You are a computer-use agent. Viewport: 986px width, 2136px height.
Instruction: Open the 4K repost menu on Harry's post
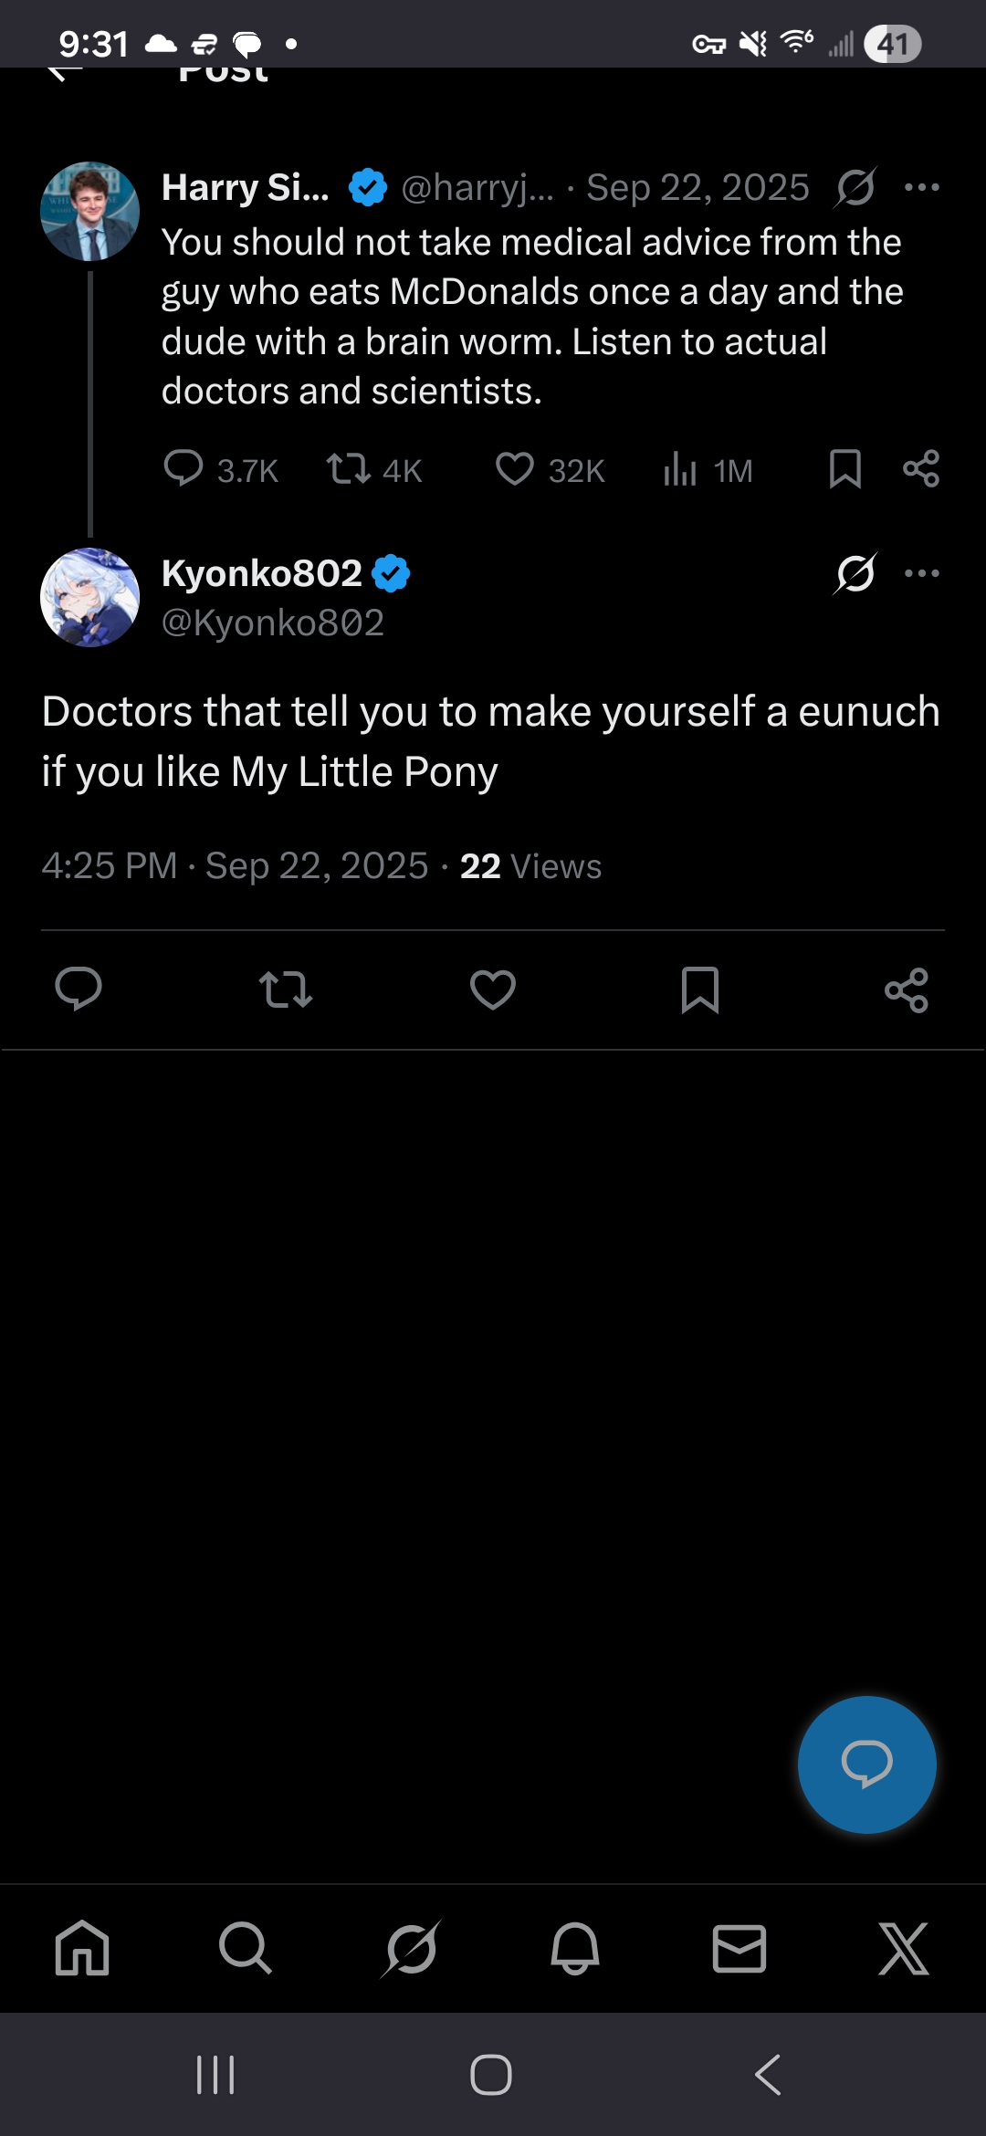[x=350, y=469]
